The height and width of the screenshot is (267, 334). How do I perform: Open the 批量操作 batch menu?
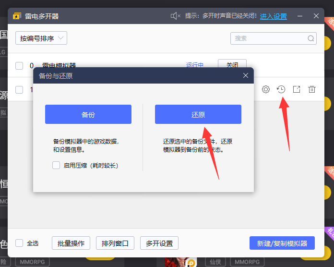(x=71, y=243)
